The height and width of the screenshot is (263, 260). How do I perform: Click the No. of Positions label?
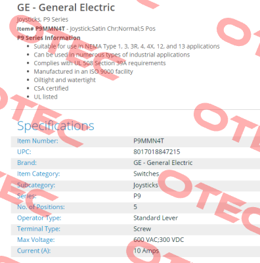[x=41, y=207]
